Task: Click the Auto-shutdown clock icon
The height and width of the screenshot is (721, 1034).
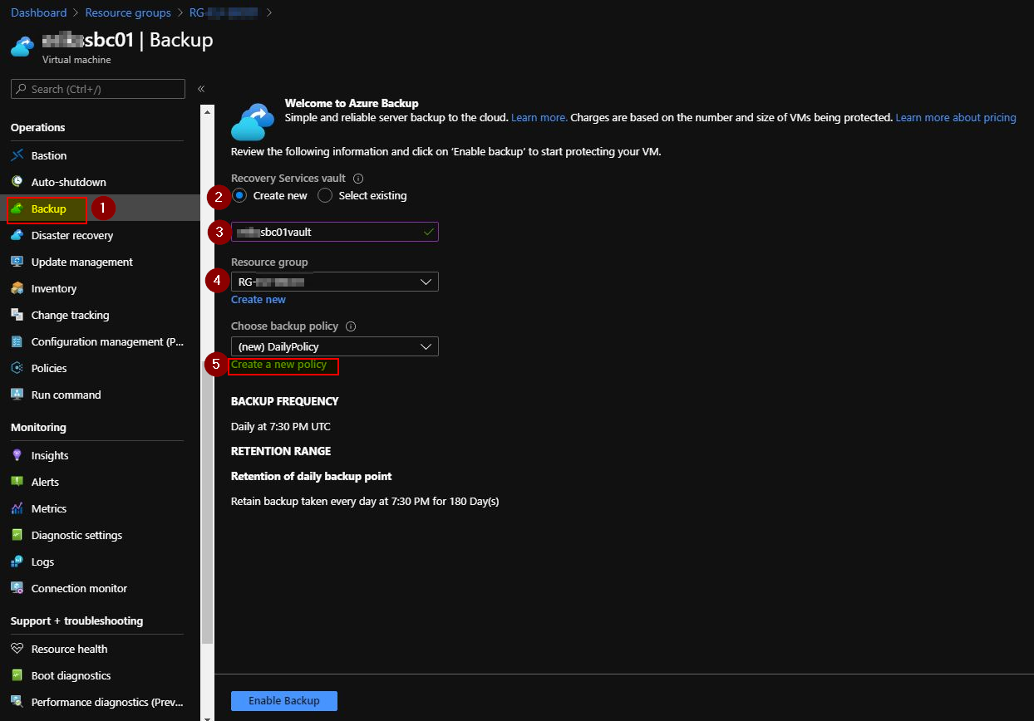Action: pos(17,183)
